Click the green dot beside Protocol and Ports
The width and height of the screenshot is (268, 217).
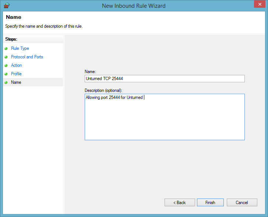6,57
